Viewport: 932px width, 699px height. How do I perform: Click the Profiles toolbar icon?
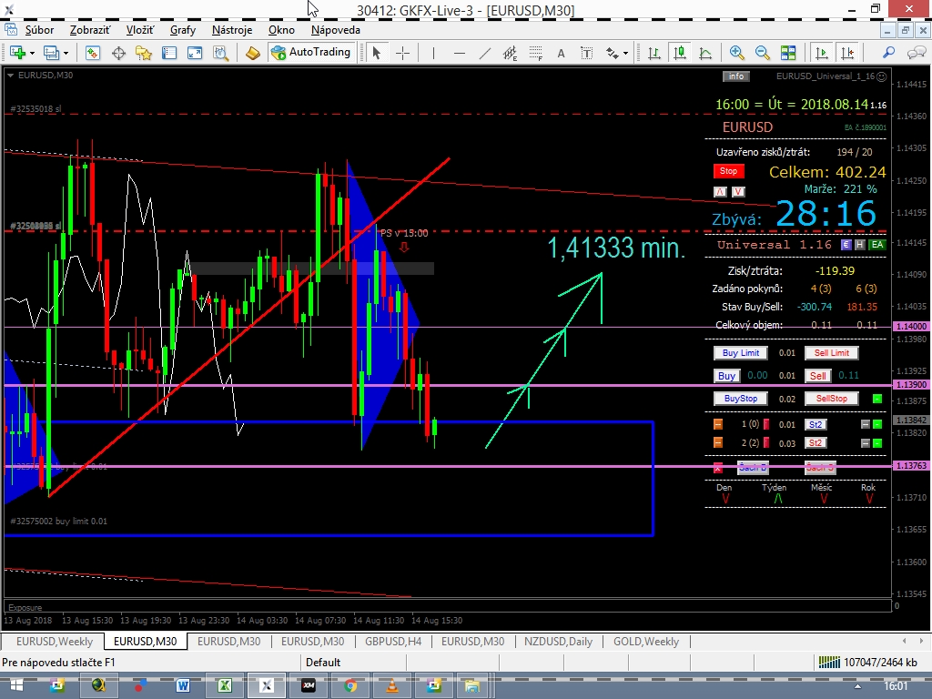point(51,53)
